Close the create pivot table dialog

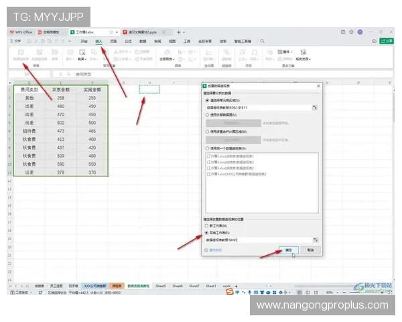point(318,86)
